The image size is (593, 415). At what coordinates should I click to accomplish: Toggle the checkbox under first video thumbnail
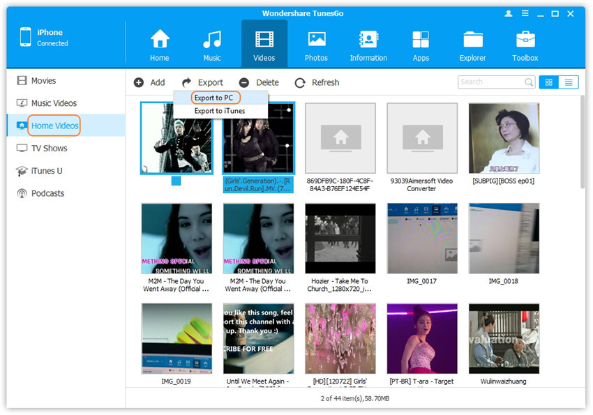coord(176,181)
